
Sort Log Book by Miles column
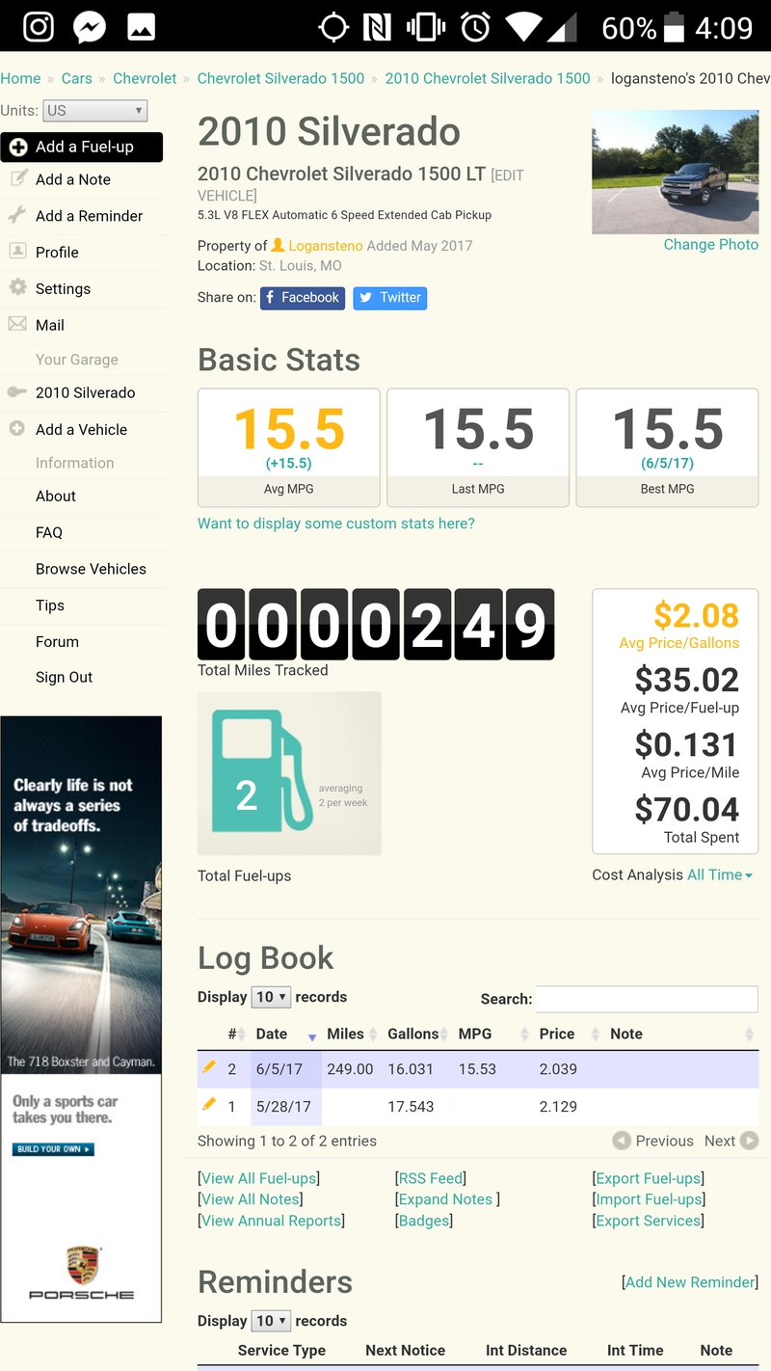click(351, 1034)
